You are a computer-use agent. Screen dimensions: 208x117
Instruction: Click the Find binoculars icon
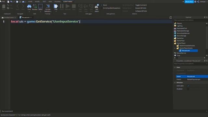(x=29, y=6)
